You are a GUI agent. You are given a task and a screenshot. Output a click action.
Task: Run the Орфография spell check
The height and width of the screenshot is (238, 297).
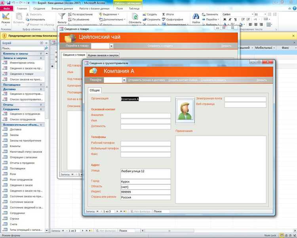pos(172,19)
